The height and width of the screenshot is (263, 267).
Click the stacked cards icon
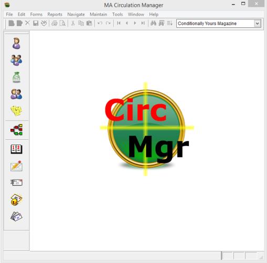(x=16, y=216)
